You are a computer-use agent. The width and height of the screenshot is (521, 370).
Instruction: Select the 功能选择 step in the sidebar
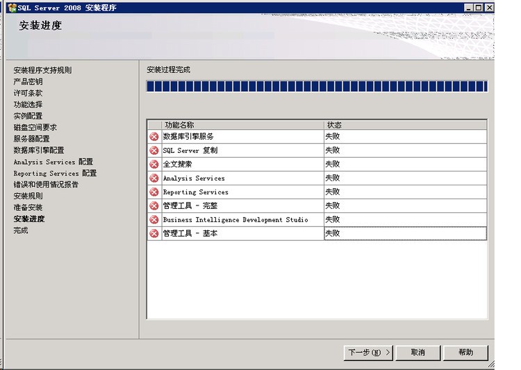point(28,105)
